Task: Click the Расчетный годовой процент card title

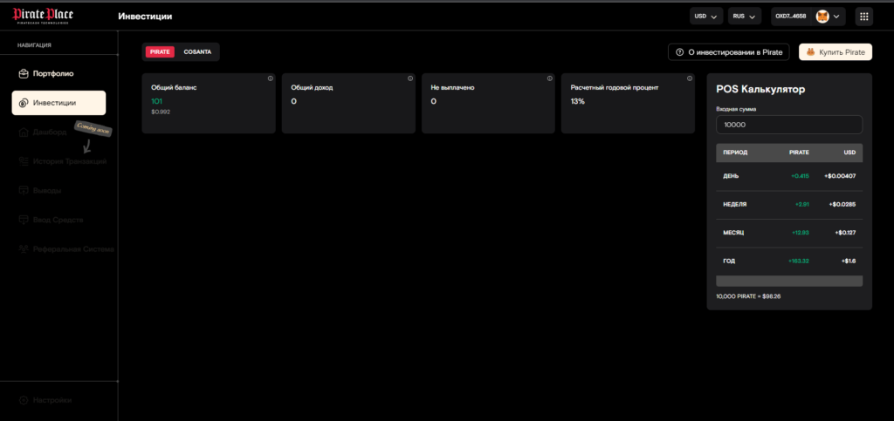Action: [615, 88]
